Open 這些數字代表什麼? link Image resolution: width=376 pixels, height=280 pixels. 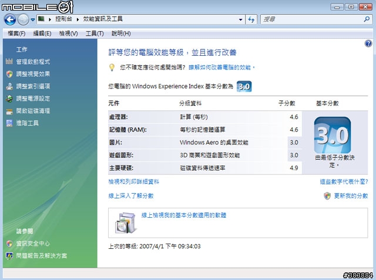[x=344, y=182]
